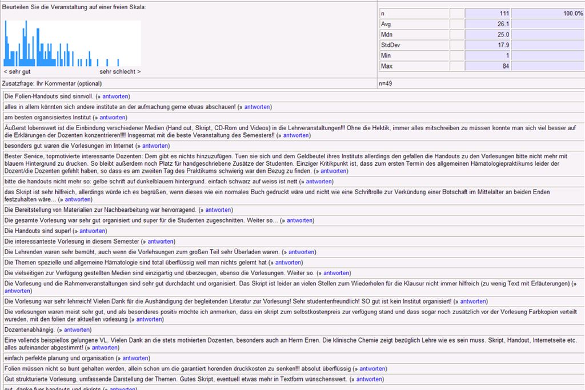Image resolution: width=585 pixels, height=390 pixels.
Task: Reply to the 'Dozentenabhängig.' comment
Action: 77,329
